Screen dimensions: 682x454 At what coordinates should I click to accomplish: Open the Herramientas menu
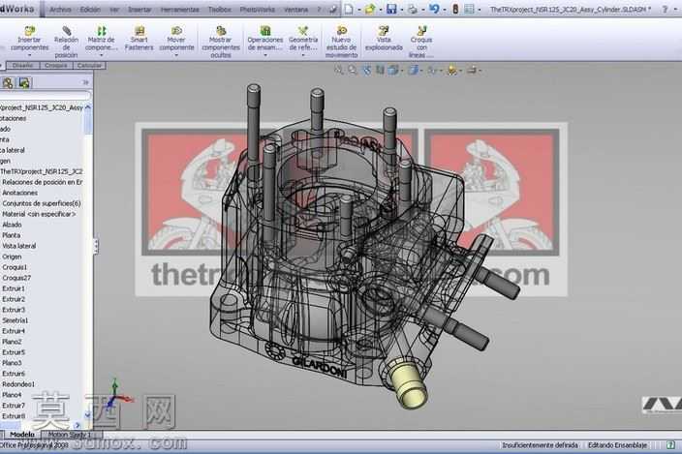pyautogui.click(x=179, y=9)
